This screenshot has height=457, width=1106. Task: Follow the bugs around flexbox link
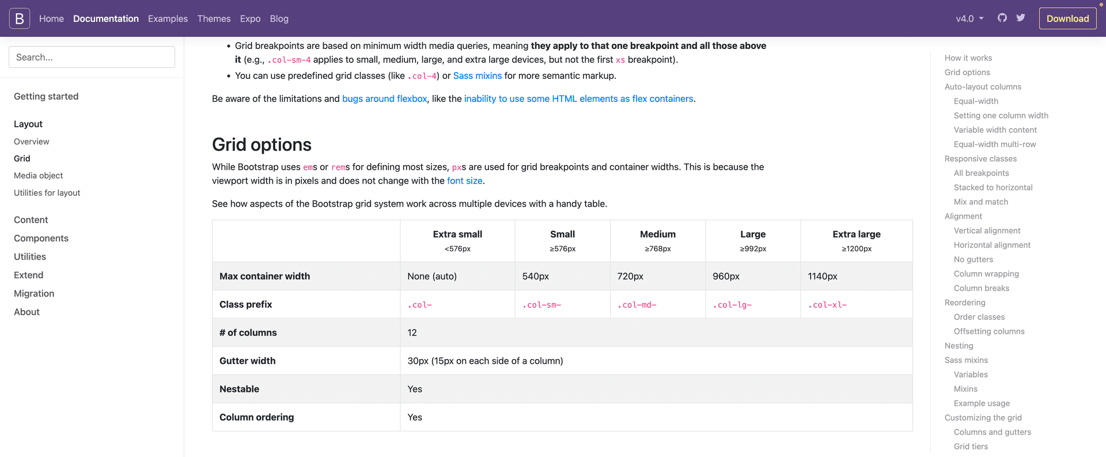click(x=385, y=98)
